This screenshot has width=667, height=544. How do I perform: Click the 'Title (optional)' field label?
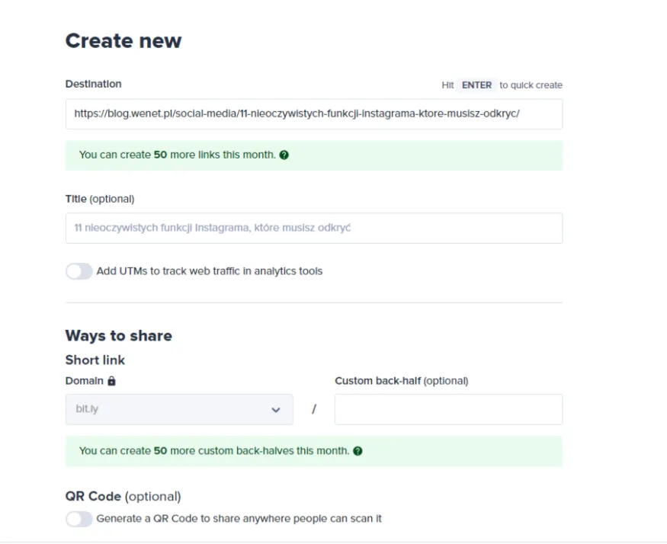(100, 199)
